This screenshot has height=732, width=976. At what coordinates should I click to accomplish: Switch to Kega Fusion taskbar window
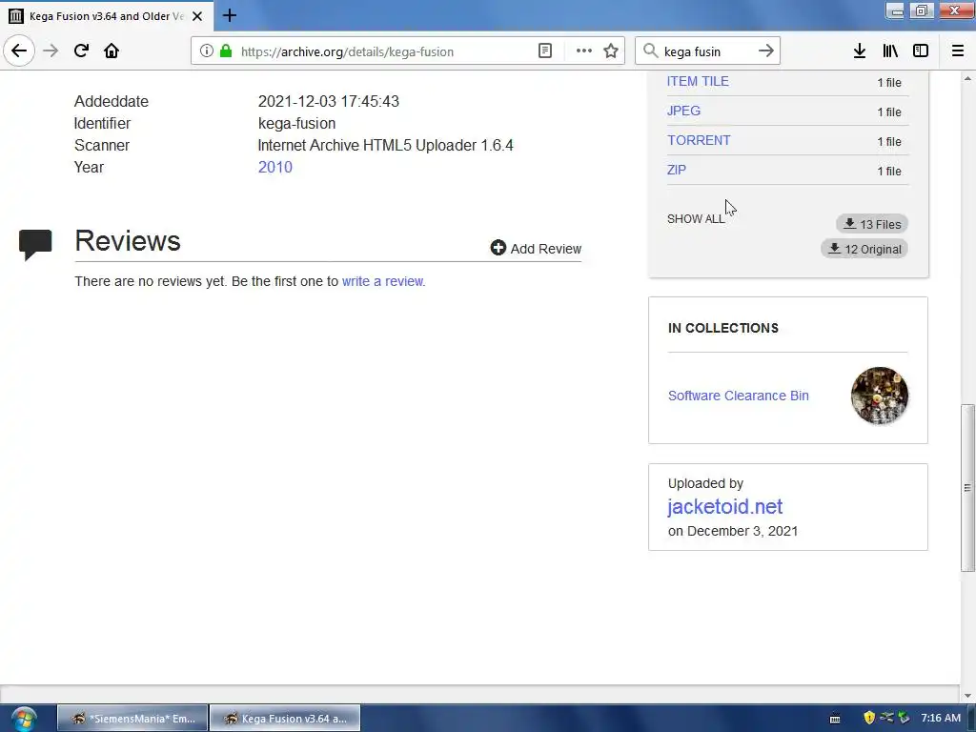tap(285, 719)
